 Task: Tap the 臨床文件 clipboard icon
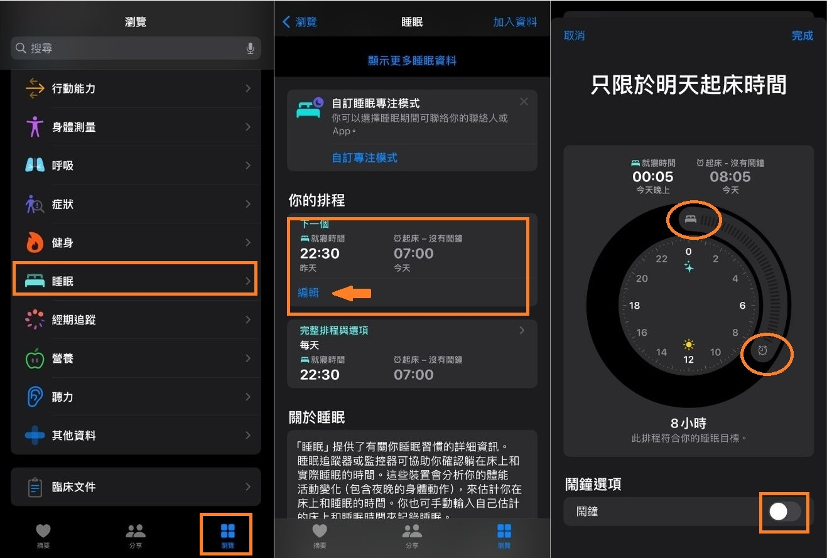pos(35,487)
